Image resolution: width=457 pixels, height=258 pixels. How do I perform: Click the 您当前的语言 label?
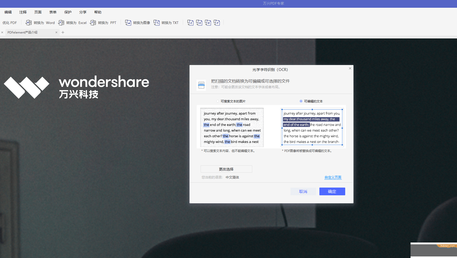[x=212, y=177]
